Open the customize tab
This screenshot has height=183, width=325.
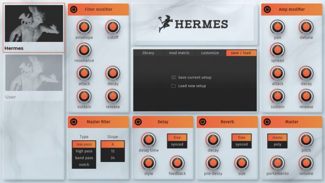210,53
